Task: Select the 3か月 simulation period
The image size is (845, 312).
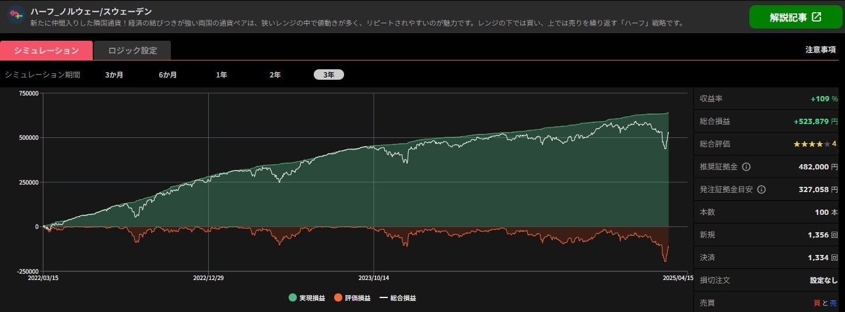Action: (x=114, y=75)
